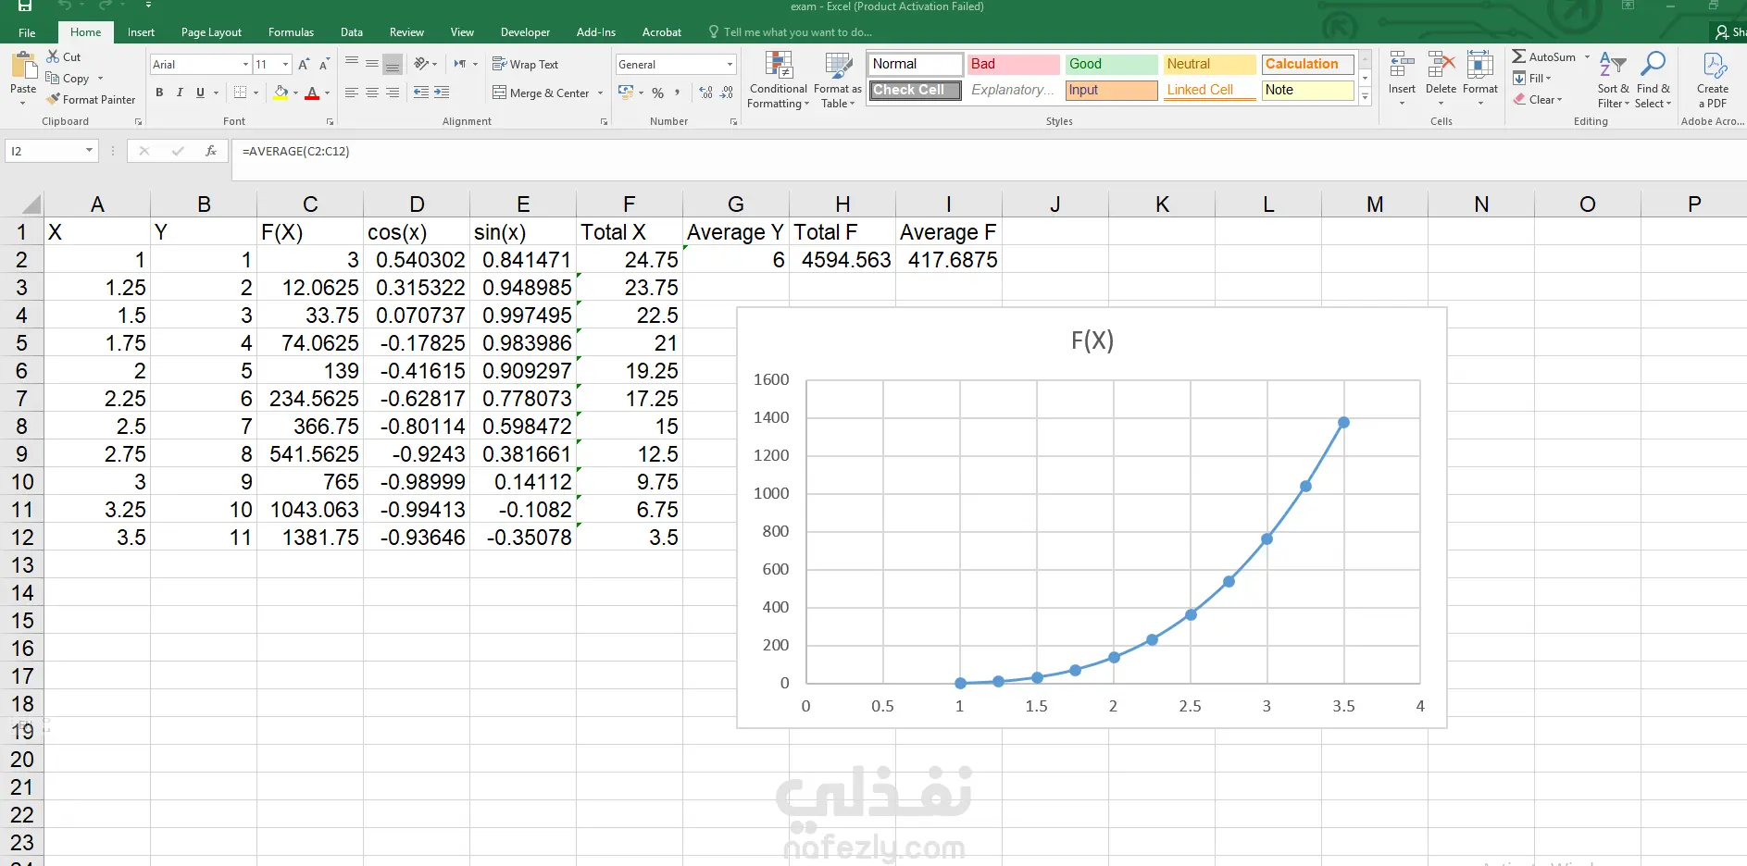Viewport: 1747px width, 866px height.
Task: Open Conditional Formatting menu
Action: (779, 80)
